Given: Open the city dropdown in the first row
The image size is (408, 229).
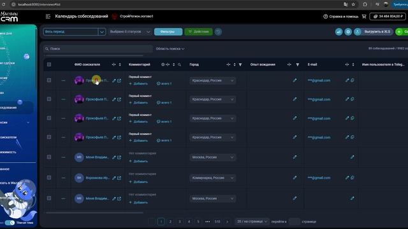Looking at the screenshot, I should pos(213,81).
